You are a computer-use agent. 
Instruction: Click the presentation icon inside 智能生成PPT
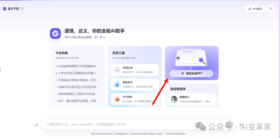(183, 73)
